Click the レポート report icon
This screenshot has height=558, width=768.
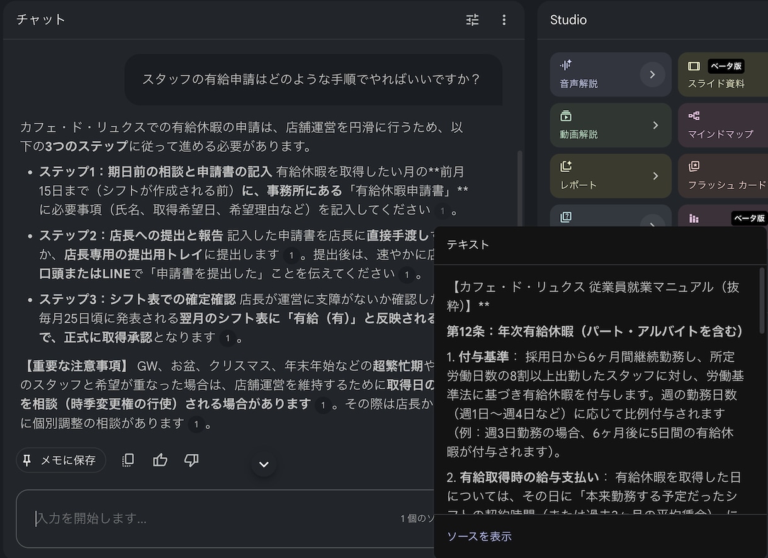tap(565, 166)
